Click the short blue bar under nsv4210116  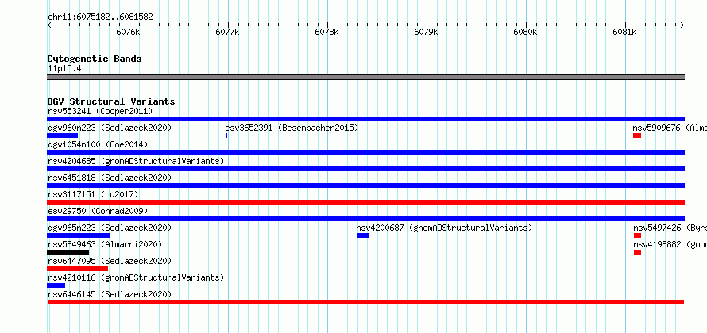56,285
